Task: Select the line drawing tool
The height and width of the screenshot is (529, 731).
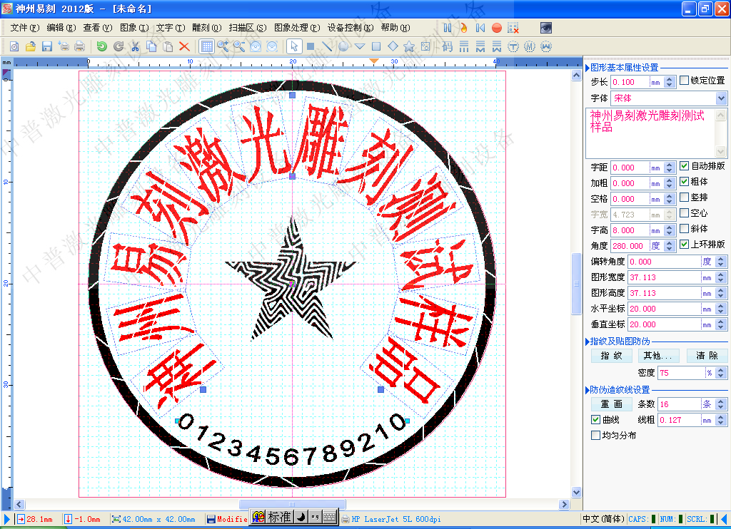Action: tap(327, 46)
